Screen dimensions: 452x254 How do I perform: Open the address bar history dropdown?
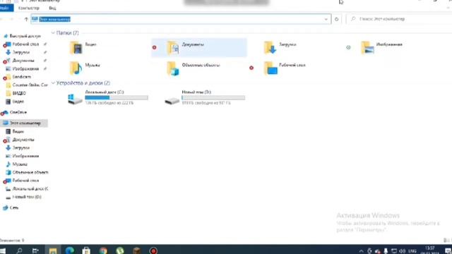(326, 19)
